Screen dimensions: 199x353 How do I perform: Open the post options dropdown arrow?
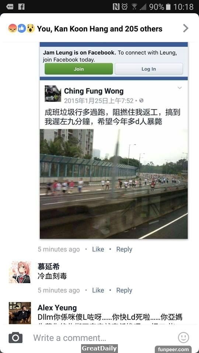[x=179, y=88]
